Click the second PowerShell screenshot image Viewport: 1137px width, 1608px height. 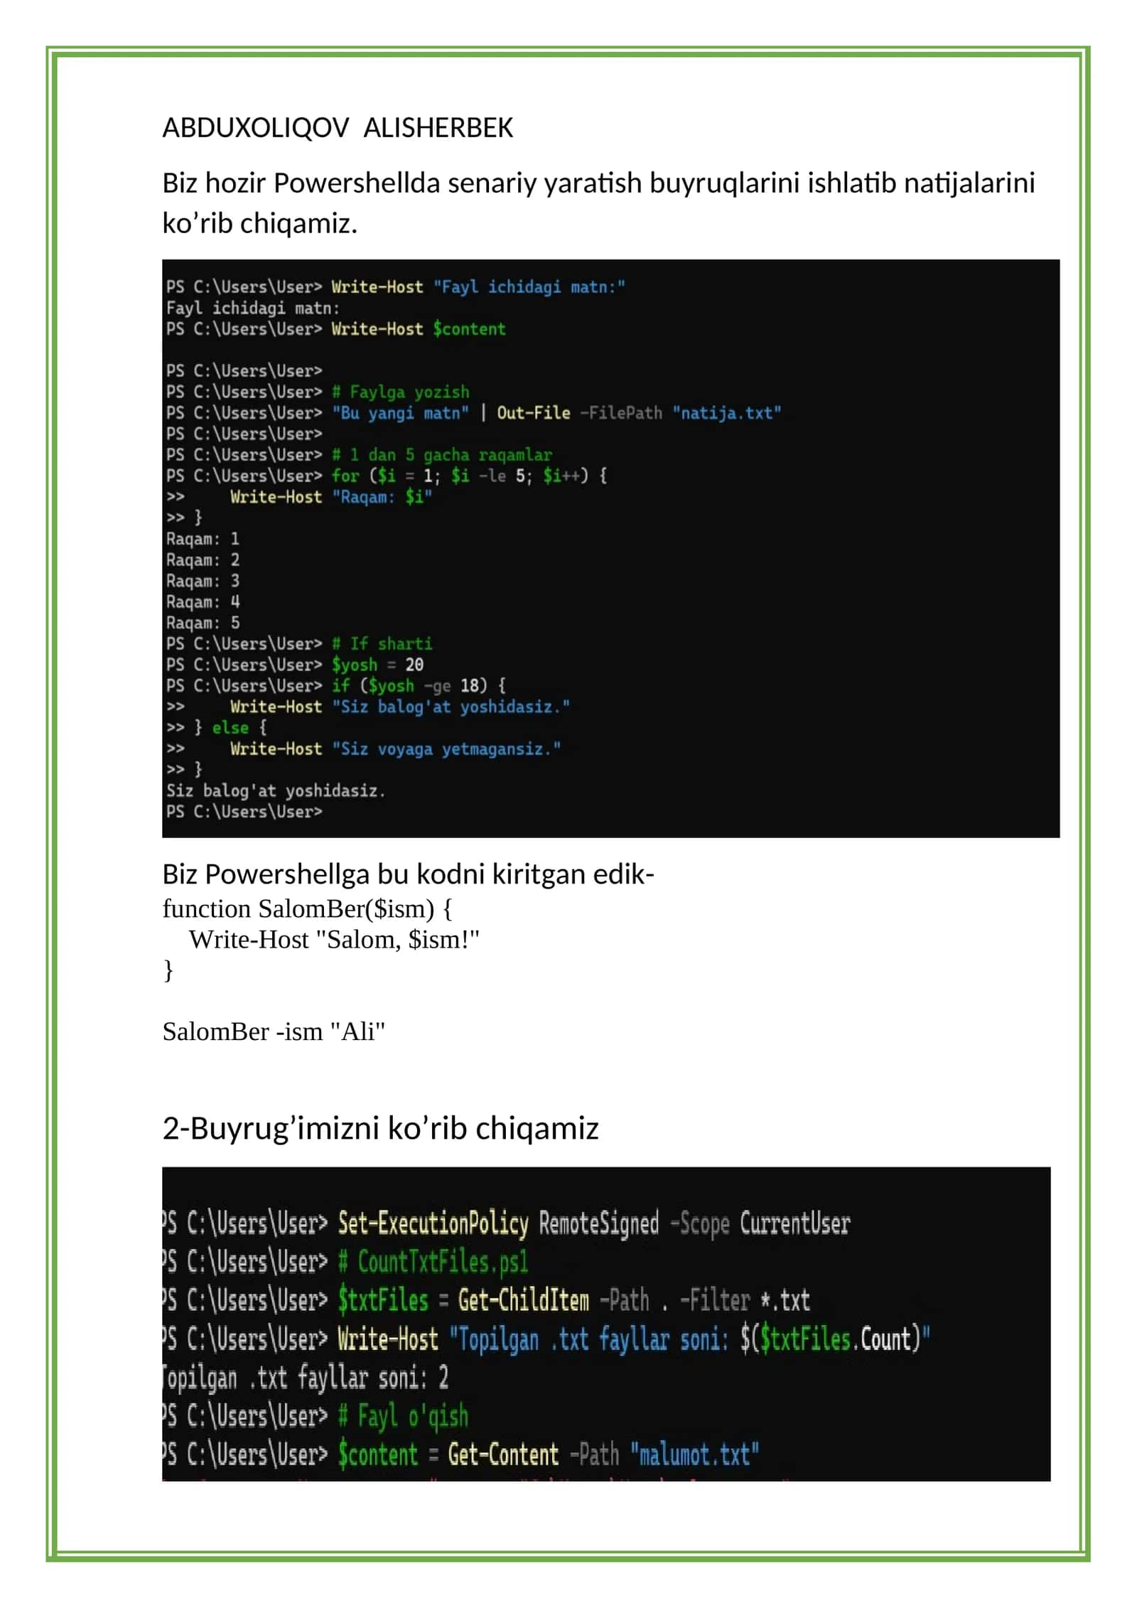(x=606, y=1324)
